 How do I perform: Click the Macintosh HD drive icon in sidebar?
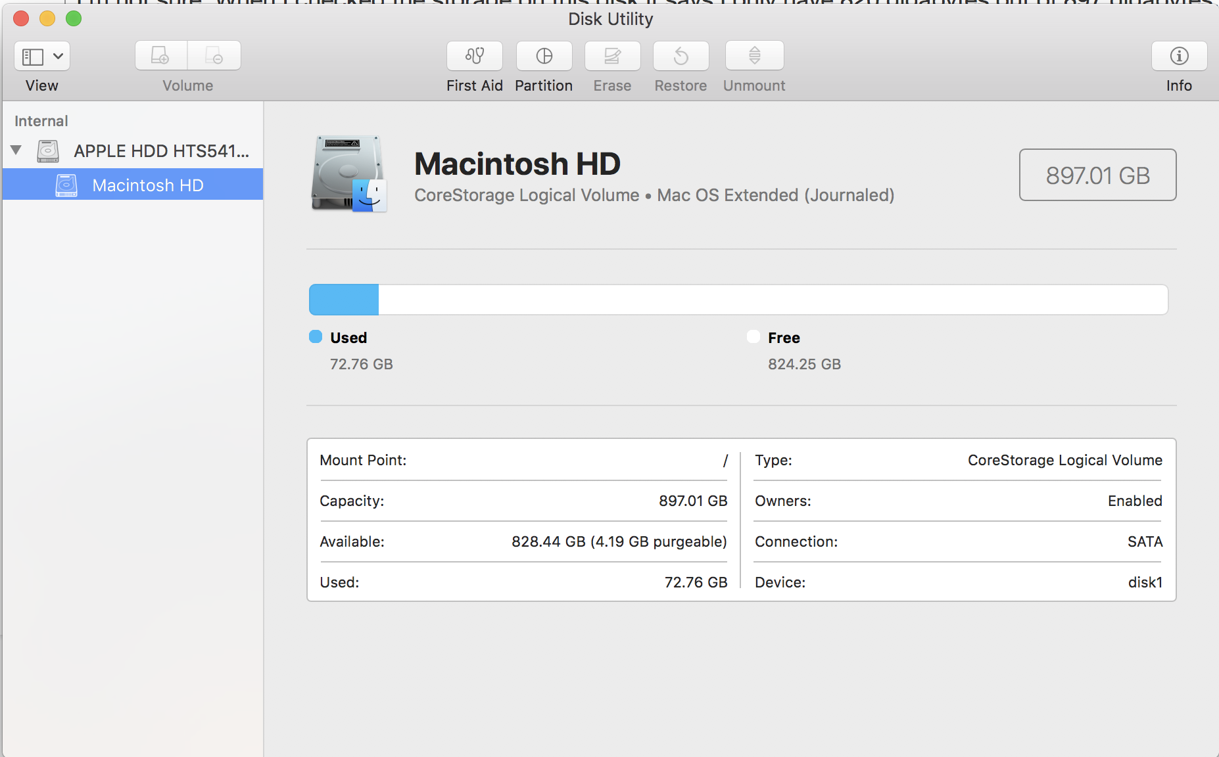coord(66,185)
